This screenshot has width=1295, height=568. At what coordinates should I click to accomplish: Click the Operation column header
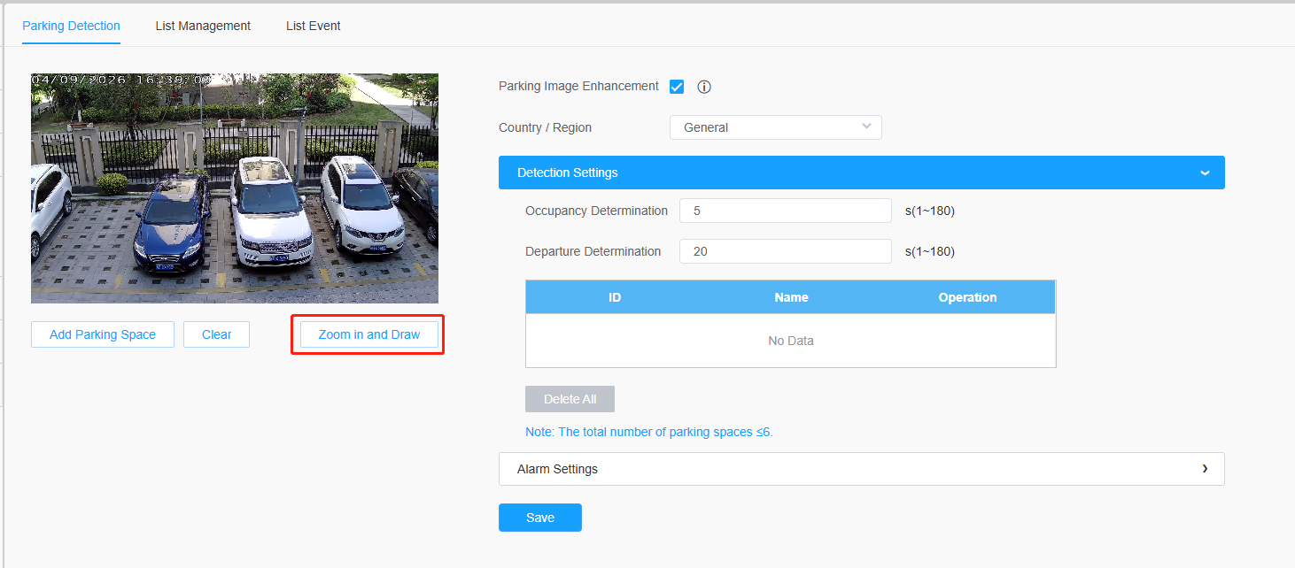click(x=967, y=297)
